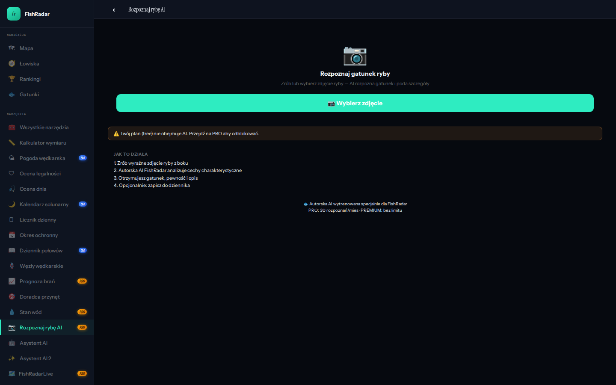Click the PRO plan upgrade warning banner
616x385 pixels.
(355, 133)
